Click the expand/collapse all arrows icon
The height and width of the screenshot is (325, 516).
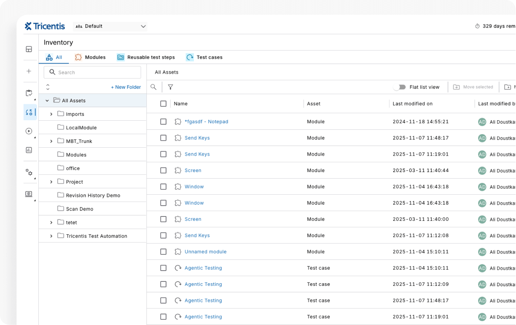(48, 87)
